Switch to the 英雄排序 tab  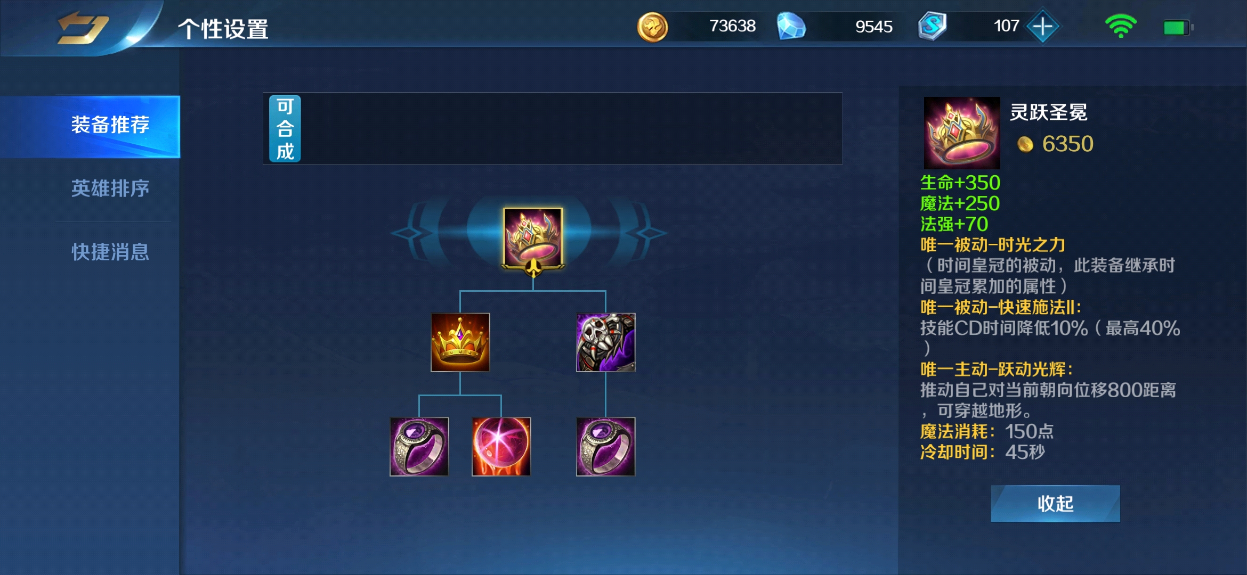(x=110, y=188)
